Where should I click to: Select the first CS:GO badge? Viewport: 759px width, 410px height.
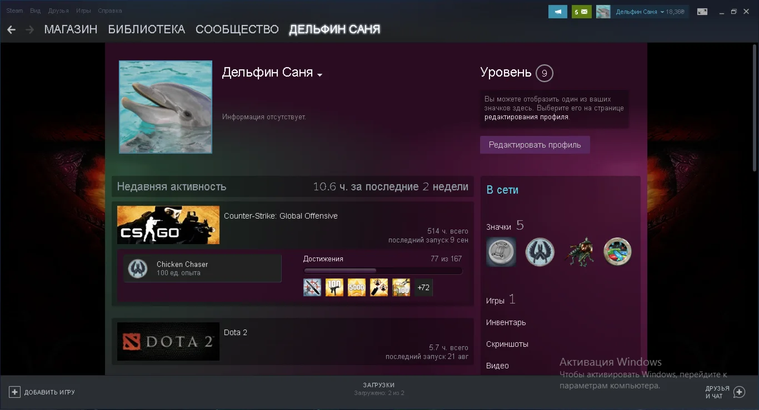tap(501, 251)
